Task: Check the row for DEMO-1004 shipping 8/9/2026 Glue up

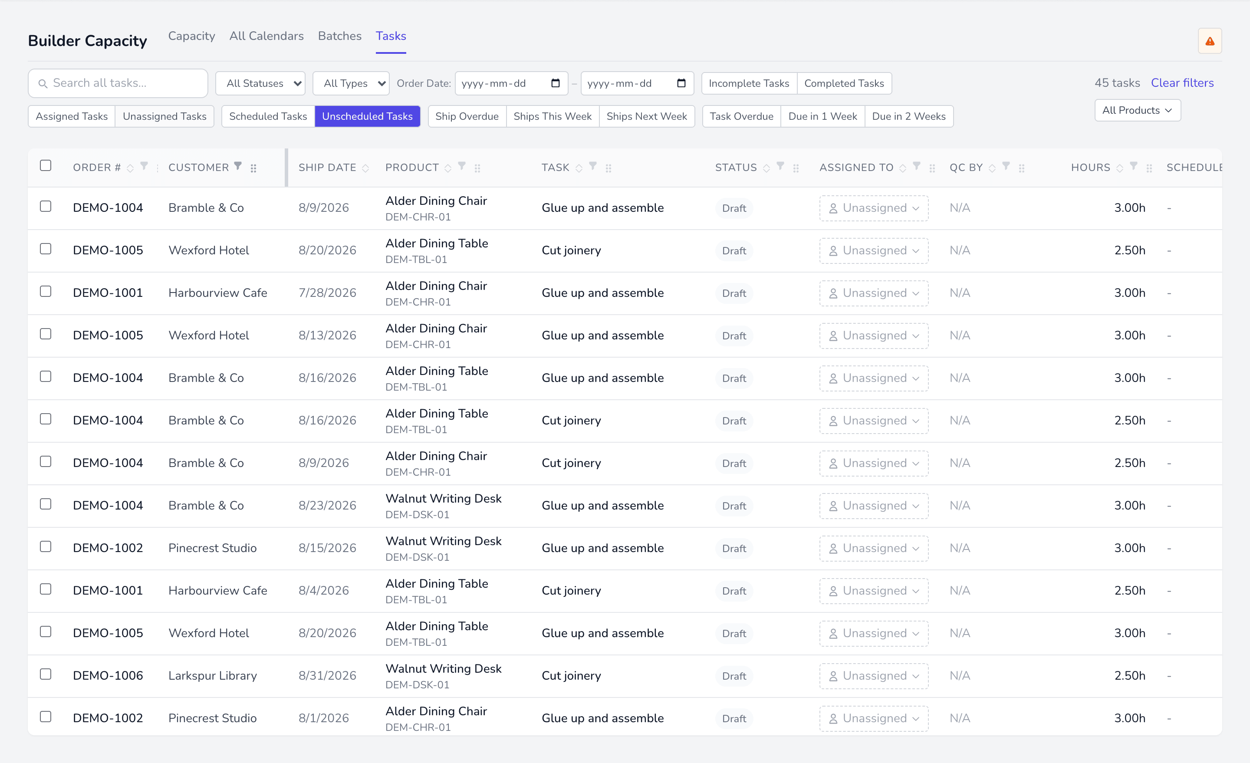Action: [x=46, y=207]
